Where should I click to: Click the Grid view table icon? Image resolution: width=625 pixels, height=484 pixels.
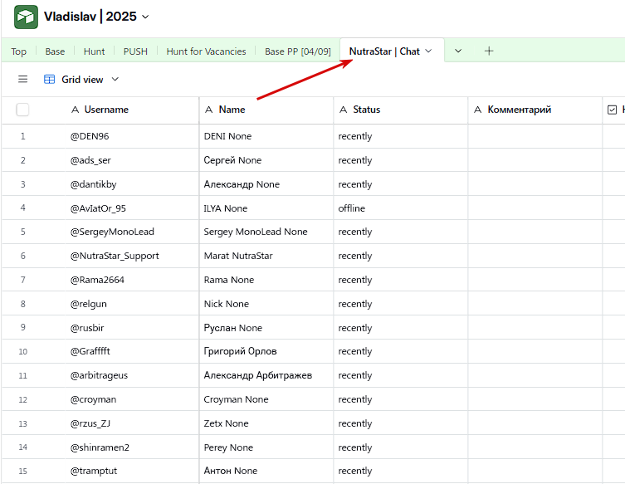[x=50, y=80]
